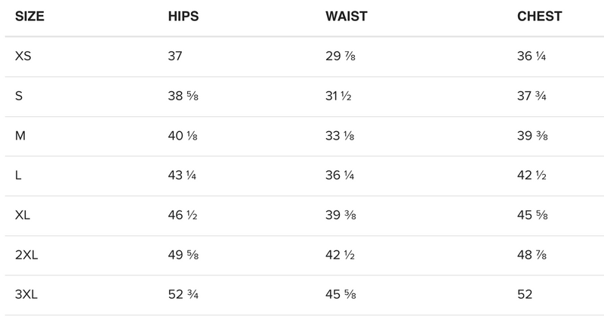The image size is (604, 328).
Task: Click the 3XL hips value 52 ¾
Action: tap(182, 295)
